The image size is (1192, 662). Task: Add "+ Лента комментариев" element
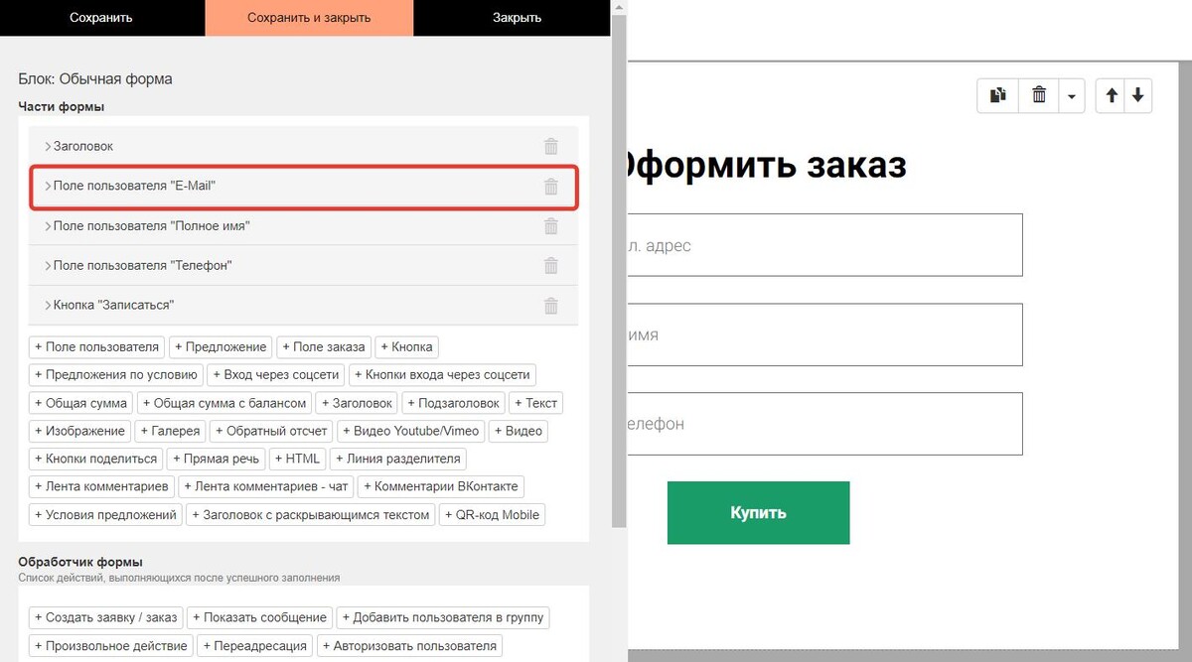click(102, 486)
